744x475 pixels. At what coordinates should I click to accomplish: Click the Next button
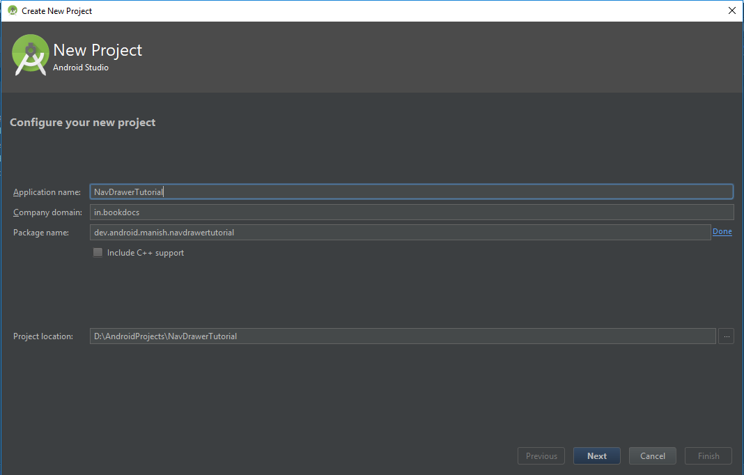click(596, 456)
